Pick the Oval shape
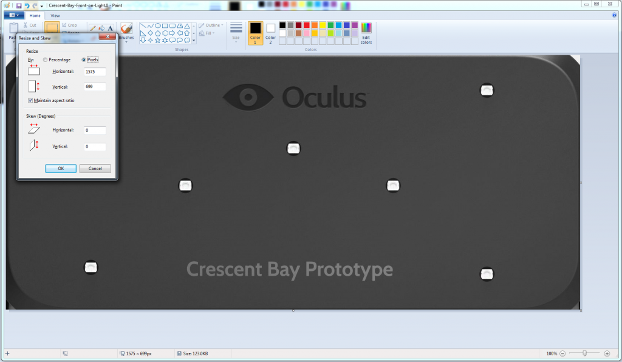622x362 pixels. point(157,26)
